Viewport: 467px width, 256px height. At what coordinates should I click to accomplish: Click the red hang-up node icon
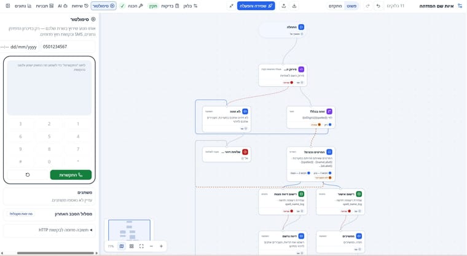[245, 152]
